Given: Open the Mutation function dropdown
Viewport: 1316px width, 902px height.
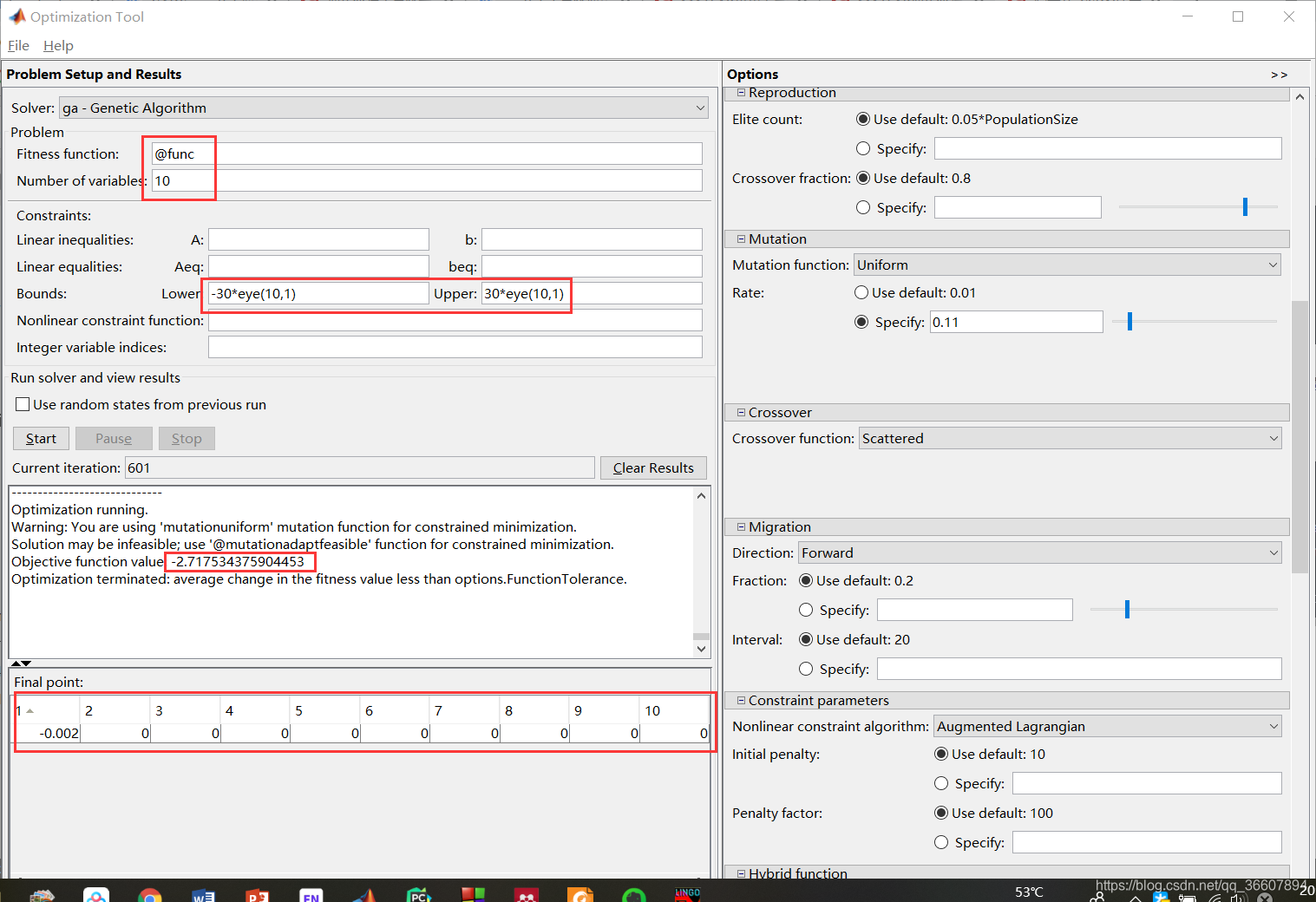Looking at the screenshot, I should 1067,265.
